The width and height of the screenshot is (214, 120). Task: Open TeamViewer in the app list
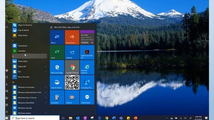(x=29, y=46)
